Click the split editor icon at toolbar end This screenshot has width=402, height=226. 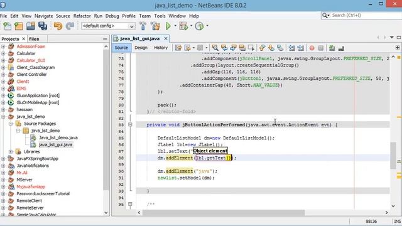coord(398,48)
